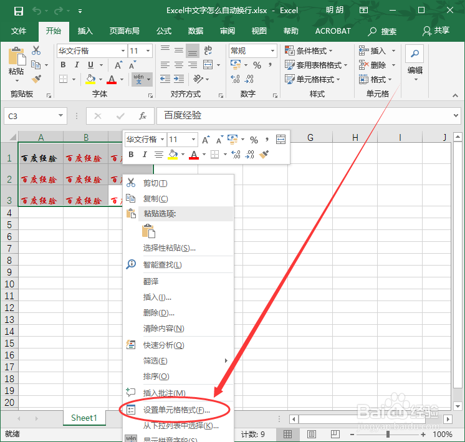Switch to the 公式 ribbon tab
Screen dimensions: 465x442
click(x=164, y=31)
